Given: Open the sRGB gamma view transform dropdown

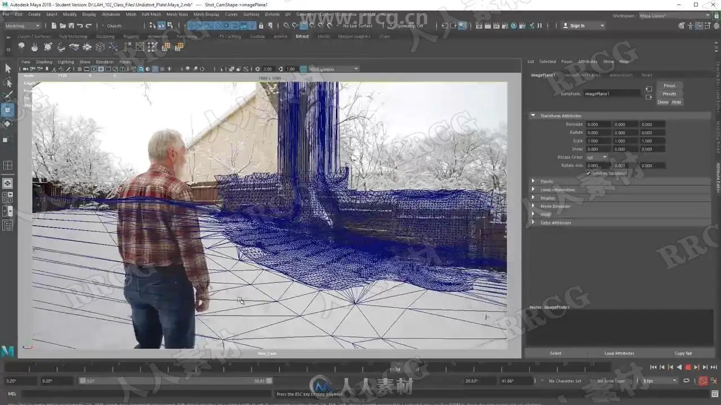Looking at the screenshot, I should point(333,69).
